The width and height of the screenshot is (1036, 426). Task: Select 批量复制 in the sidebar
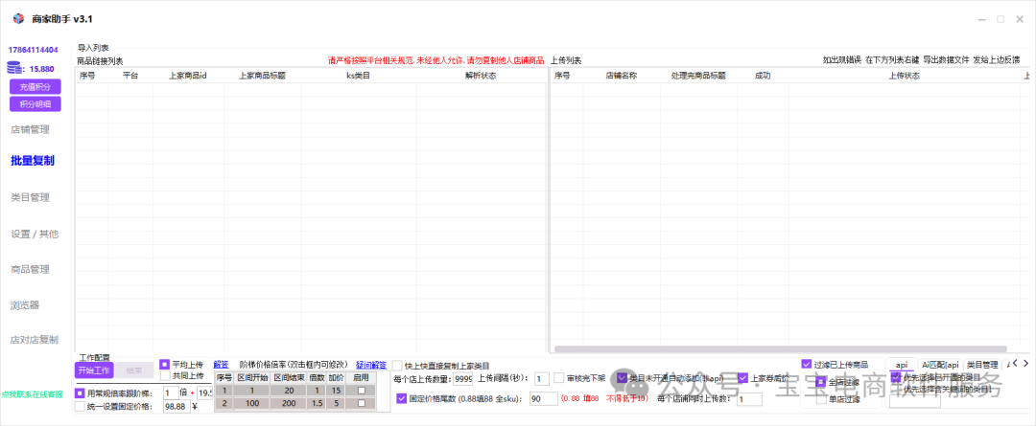(x=33, y=161)
